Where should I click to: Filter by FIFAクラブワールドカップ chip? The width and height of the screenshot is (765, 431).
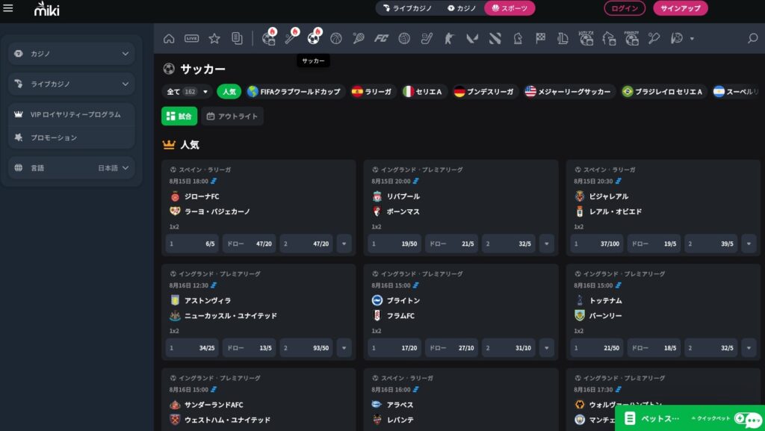coord(294,92)
